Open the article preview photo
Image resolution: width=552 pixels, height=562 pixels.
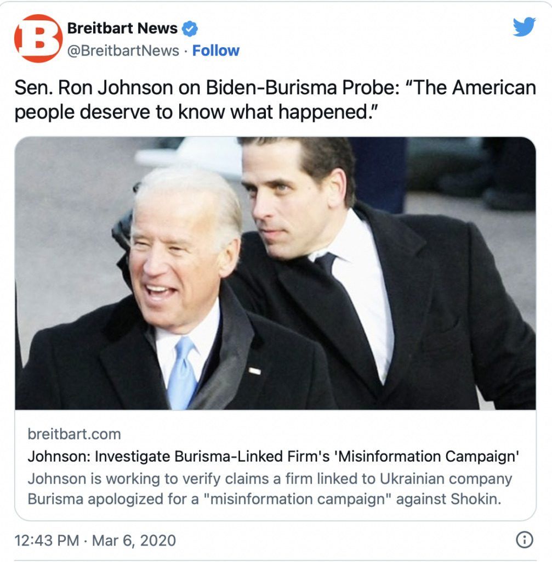pyautogui.click(x=275, y=273)
